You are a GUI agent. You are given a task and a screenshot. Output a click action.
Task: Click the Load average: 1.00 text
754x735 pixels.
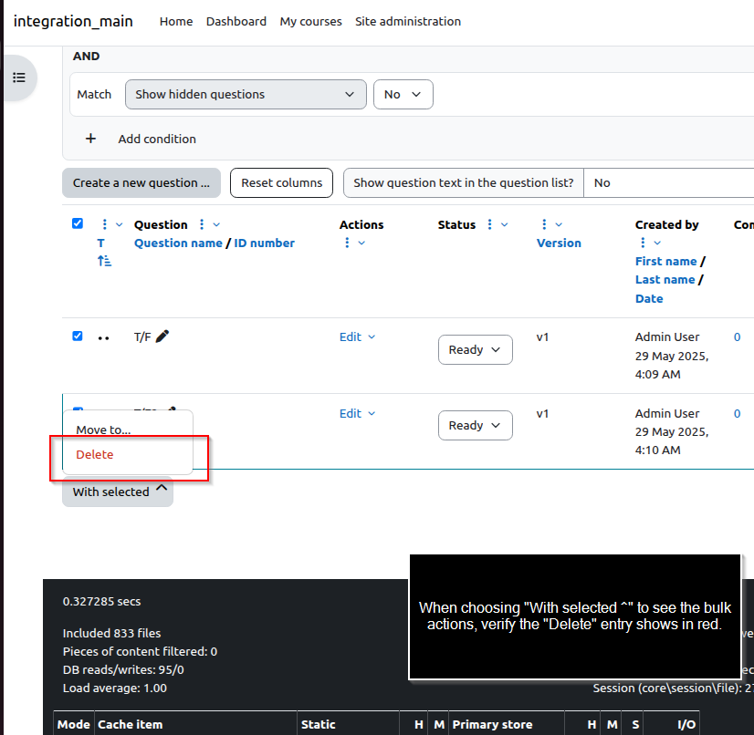(x=114, y=688)
